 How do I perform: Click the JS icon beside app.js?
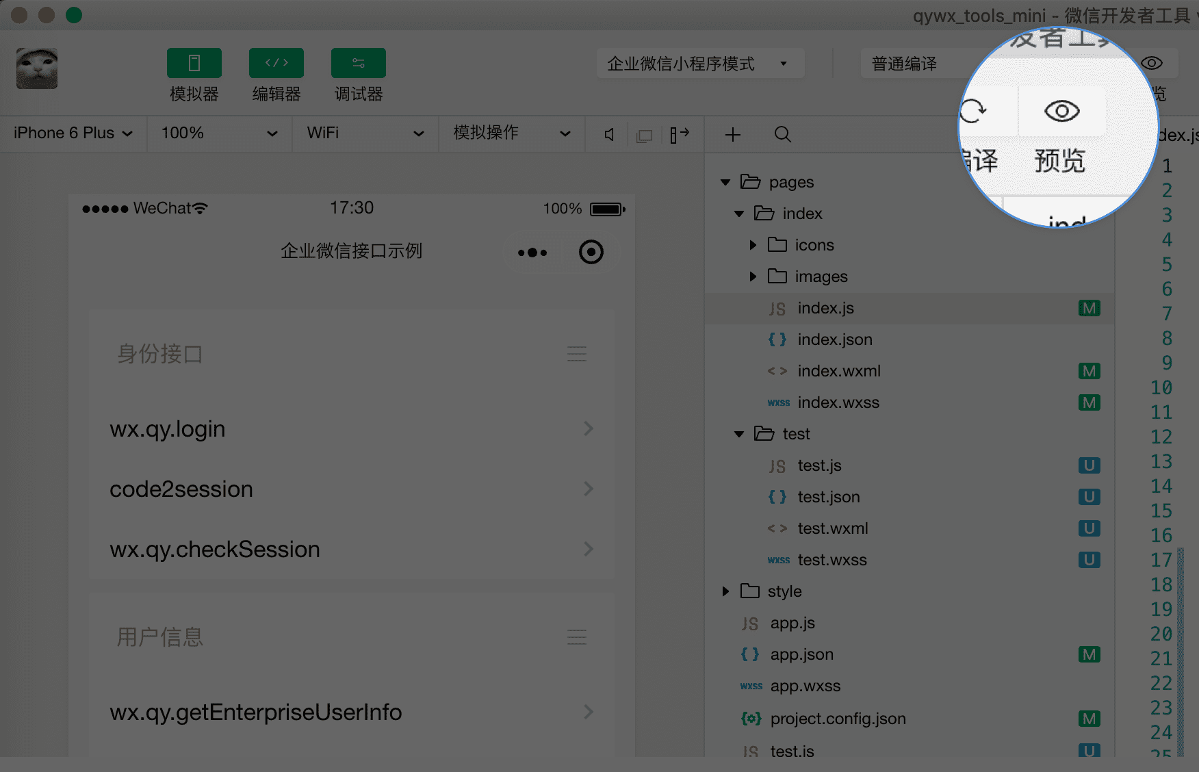[x=749, y=623]
